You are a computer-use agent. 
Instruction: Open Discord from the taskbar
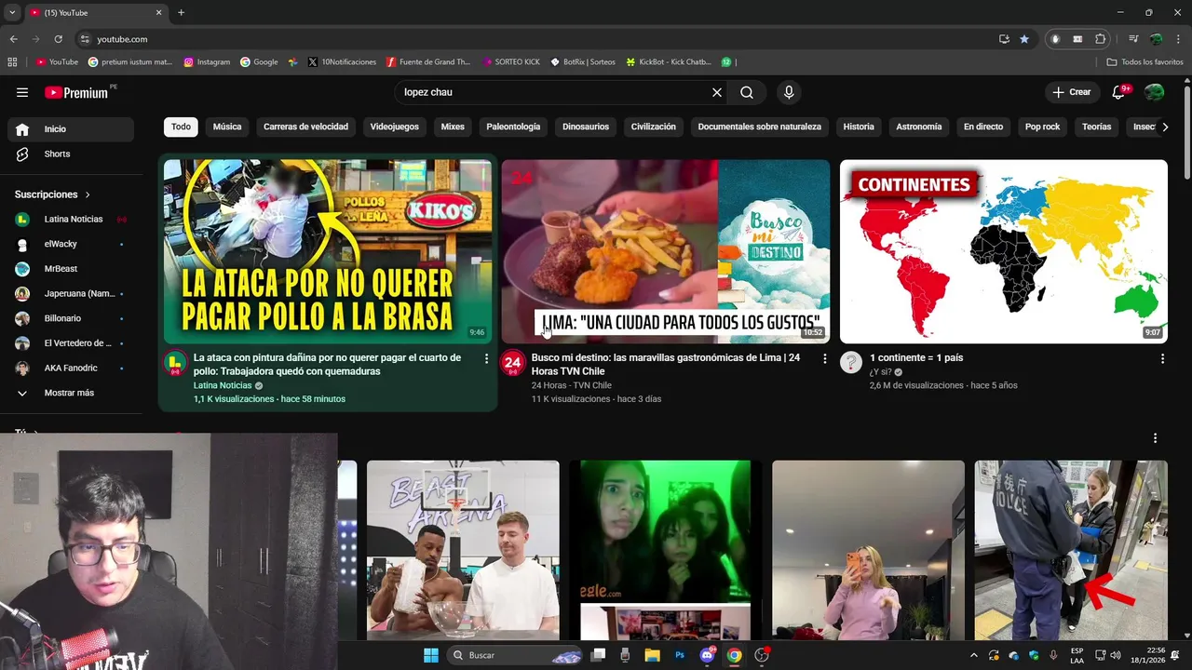pos(707,655)
